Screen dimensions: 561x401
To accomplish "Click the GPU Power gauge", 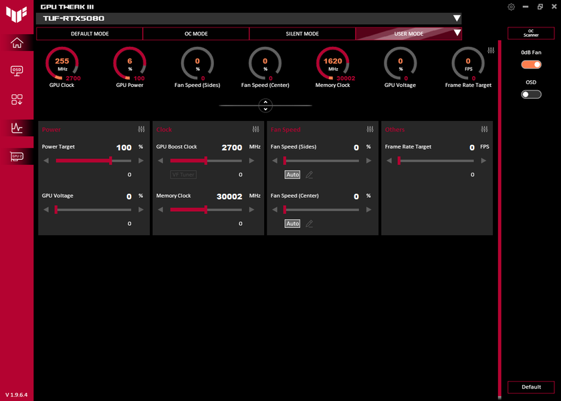I will 130,63.
